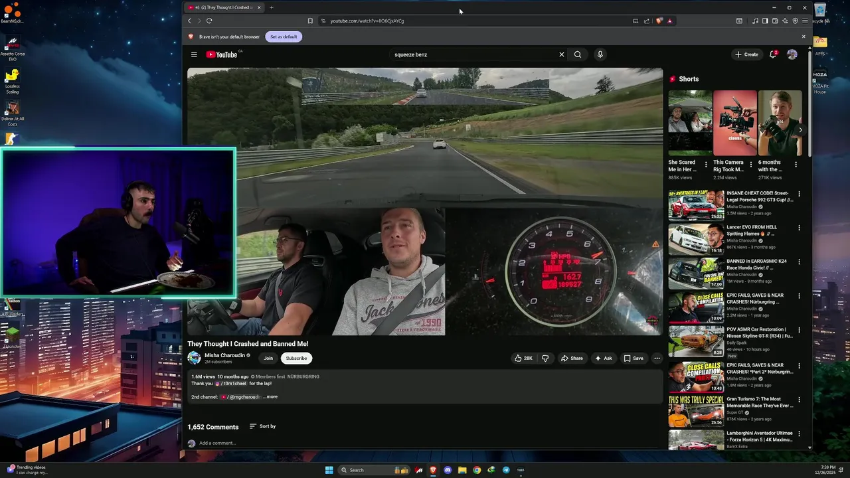Like the video with thumbs up
The image size is (850, 478).
pos(523,358)
